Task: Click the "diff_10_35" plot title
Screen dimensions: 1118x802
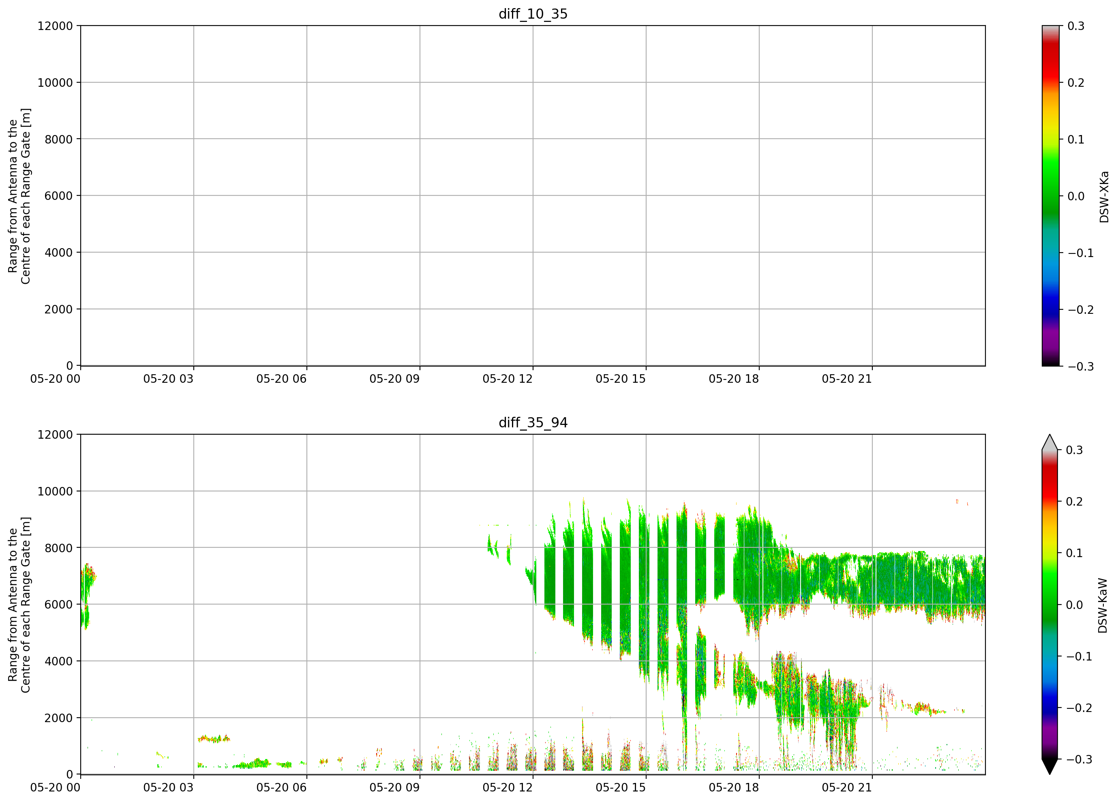Action: 533,14
